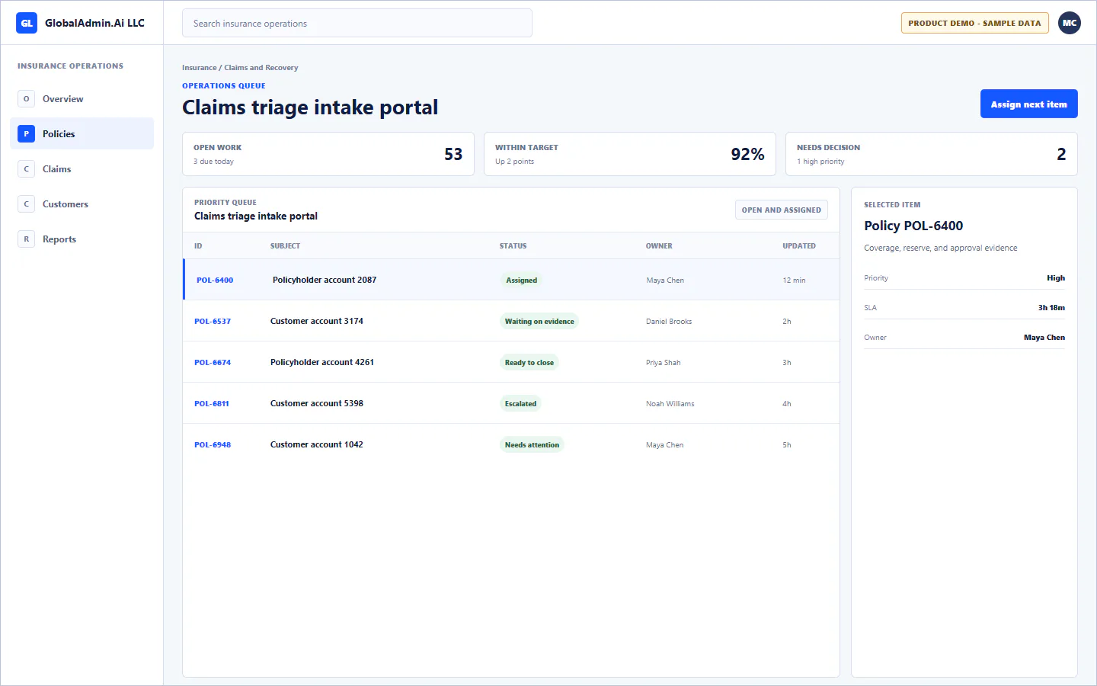The height and width of the screenshot is (686, 1097).
Task: Click the Needs attention status badge
Action: 532,445
